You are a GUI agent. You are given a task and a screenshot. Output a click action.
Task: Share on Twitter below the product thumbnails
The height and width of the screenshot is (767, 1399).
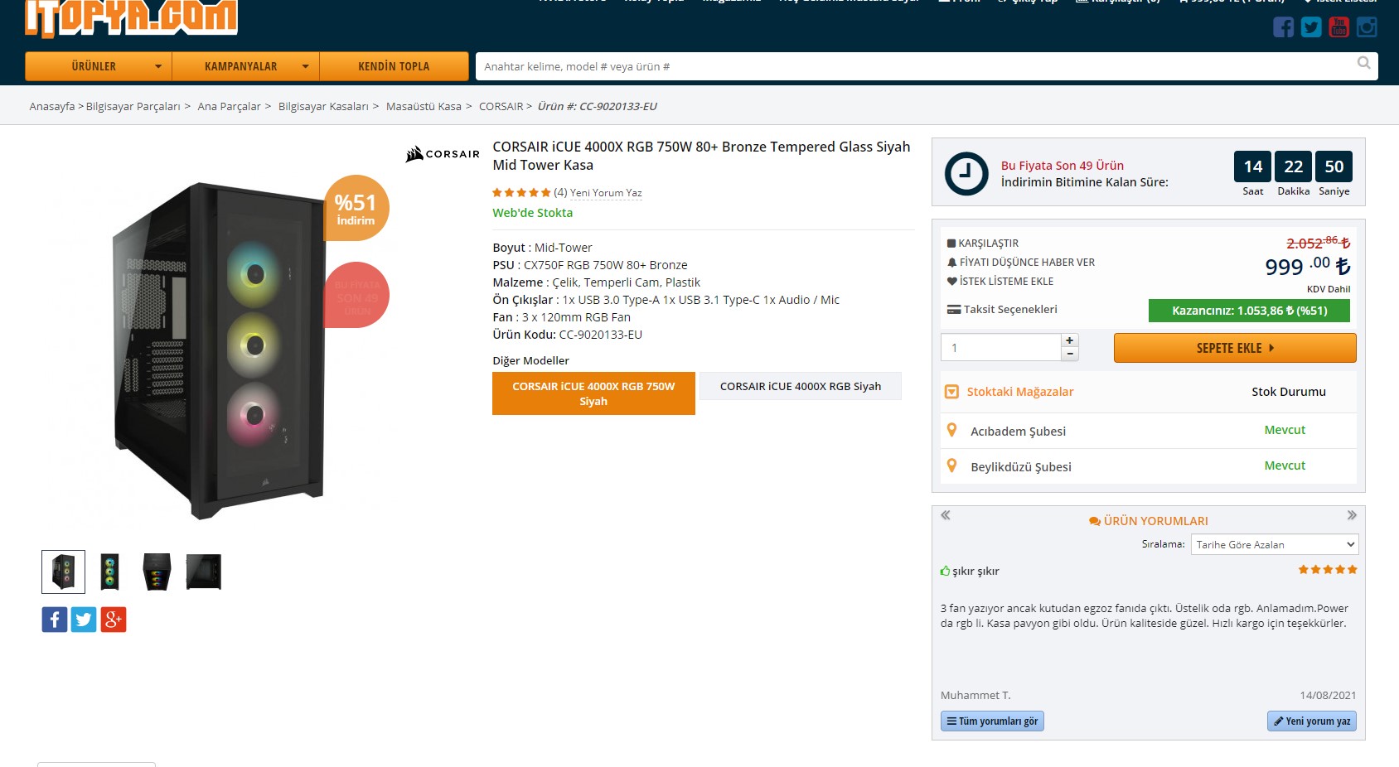(x=84, y=620)
